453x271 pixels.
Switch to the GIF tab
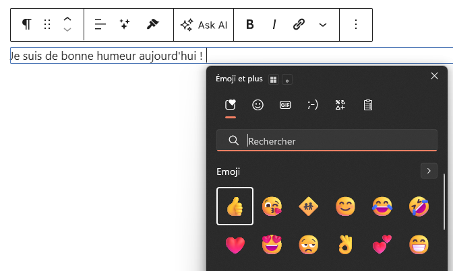285,105
